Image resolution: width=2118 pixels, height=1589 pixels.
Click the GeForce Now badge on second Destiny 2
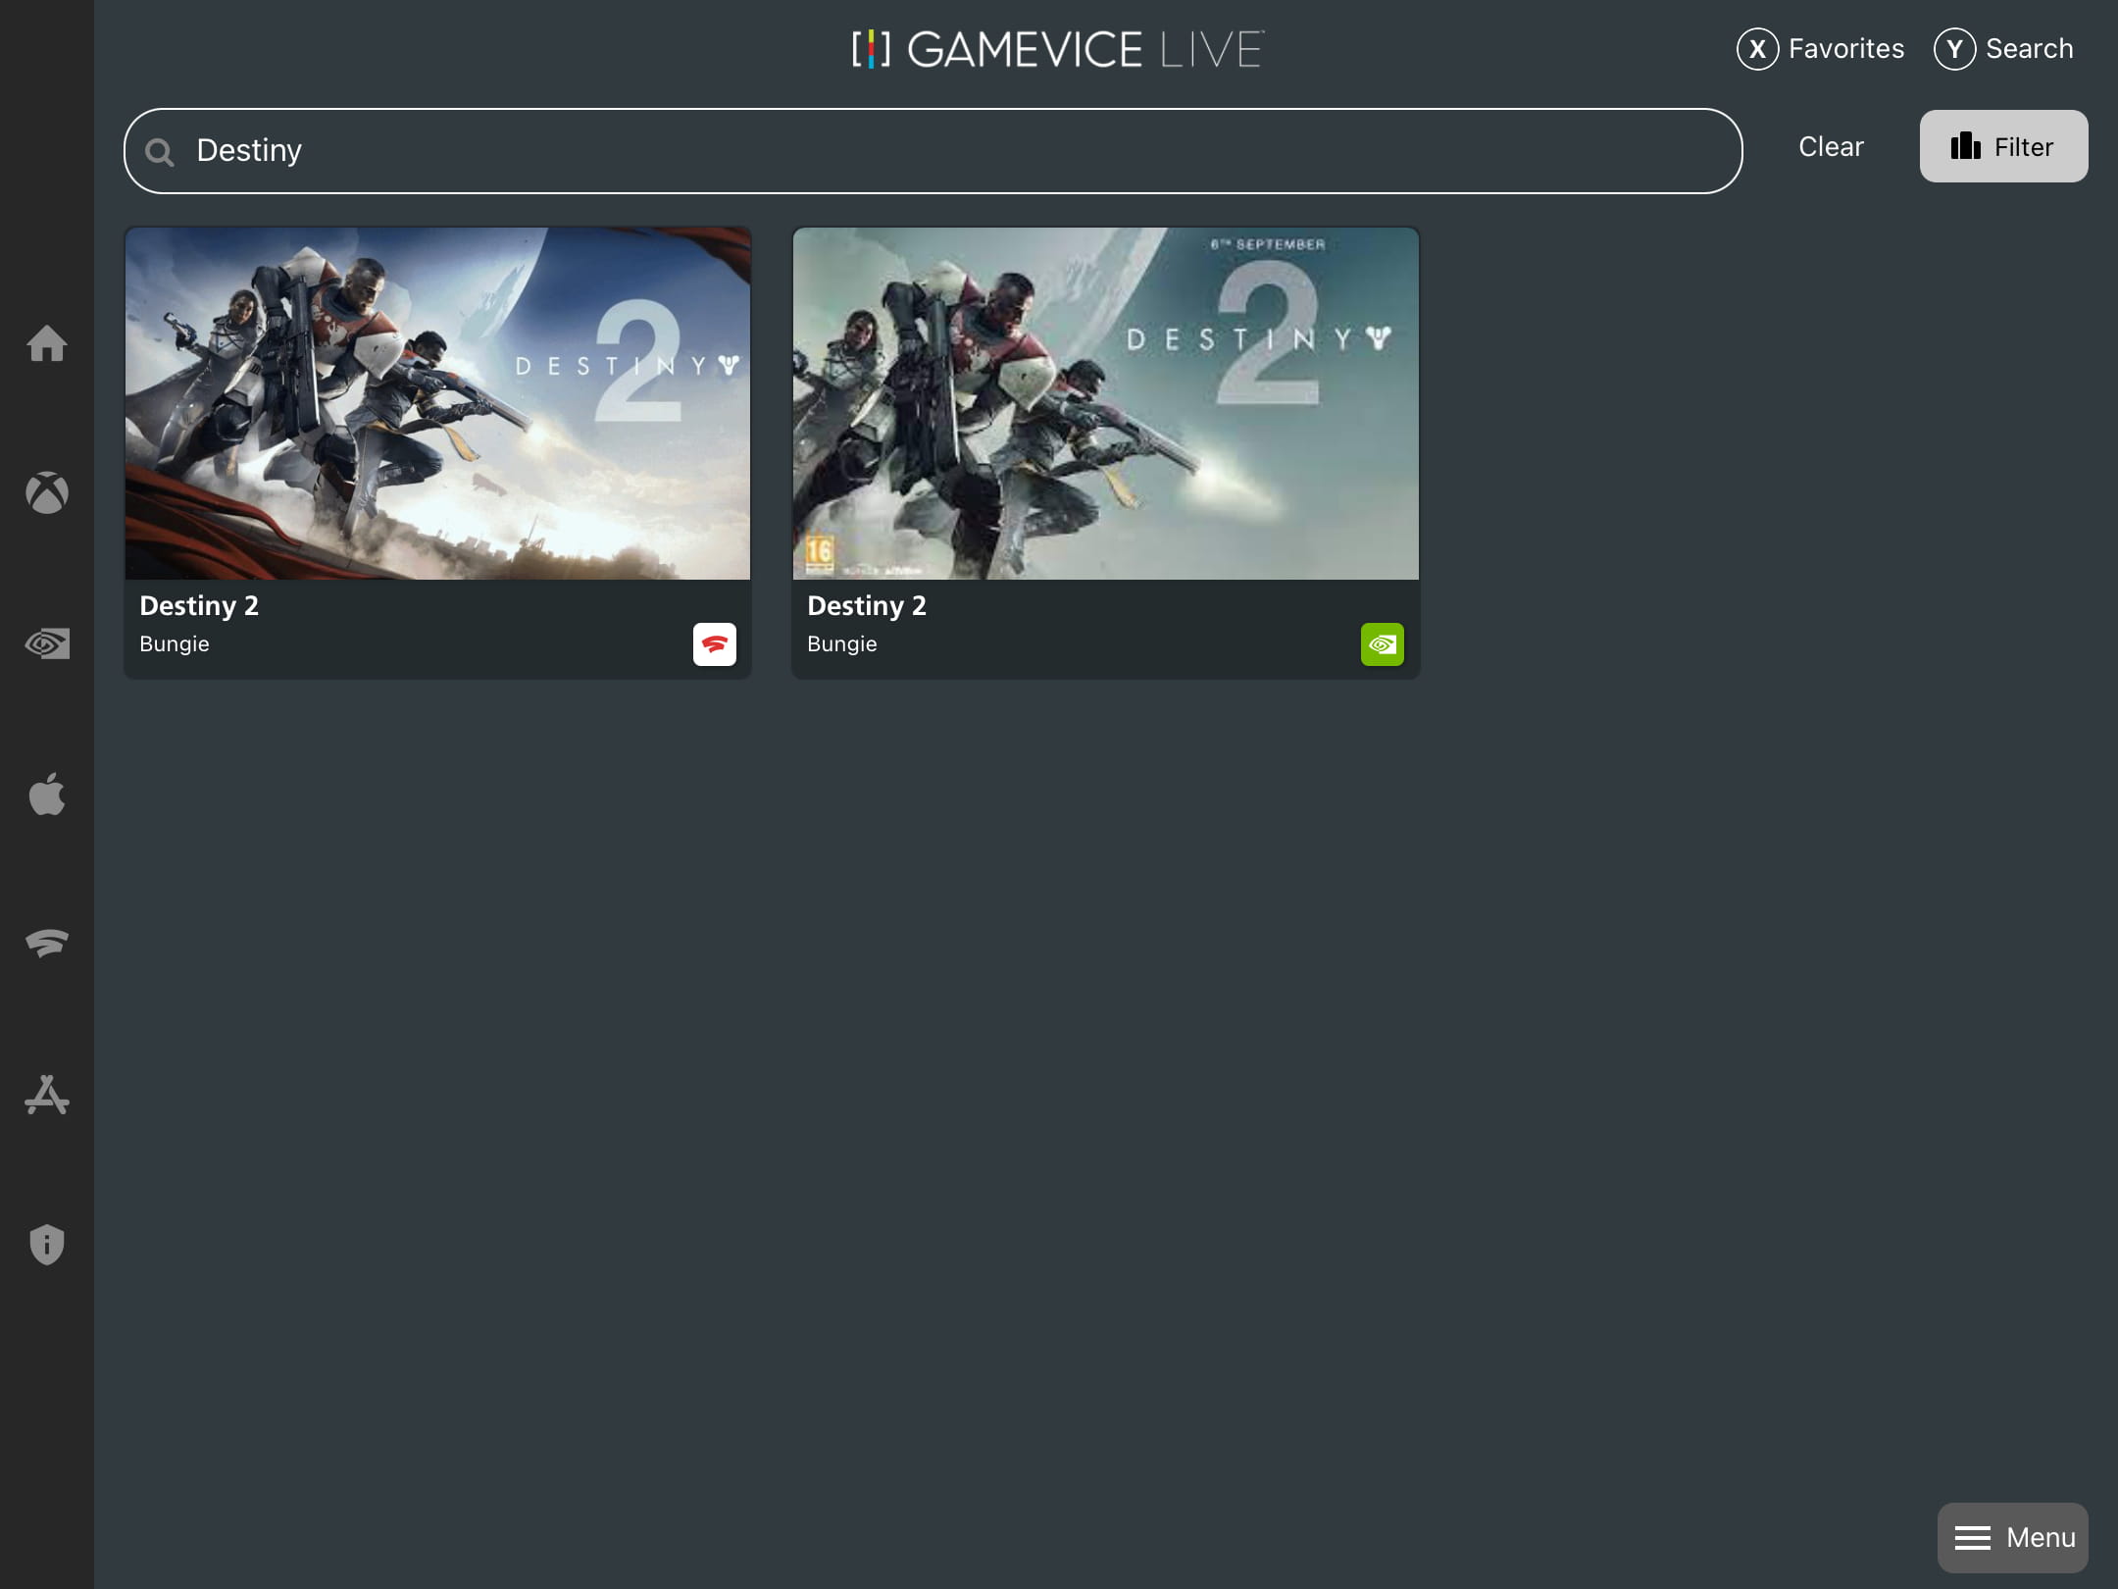pyautogui.click(x=1382, y=644)
